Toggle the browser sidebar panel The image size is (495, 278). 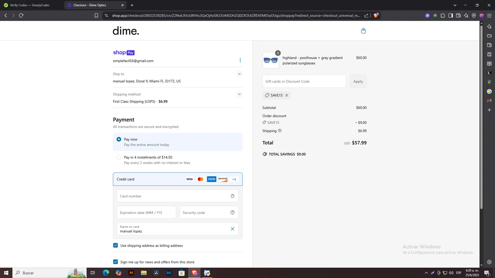pyautogui.click(x=451, y=15)
